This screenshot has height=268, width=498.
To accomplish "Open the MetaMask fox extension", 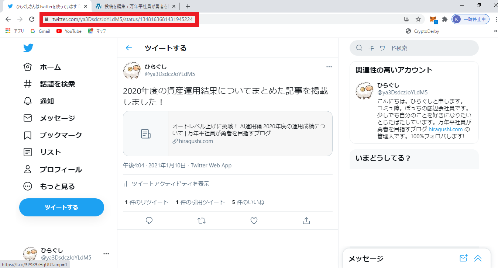I will coord(433,19).
